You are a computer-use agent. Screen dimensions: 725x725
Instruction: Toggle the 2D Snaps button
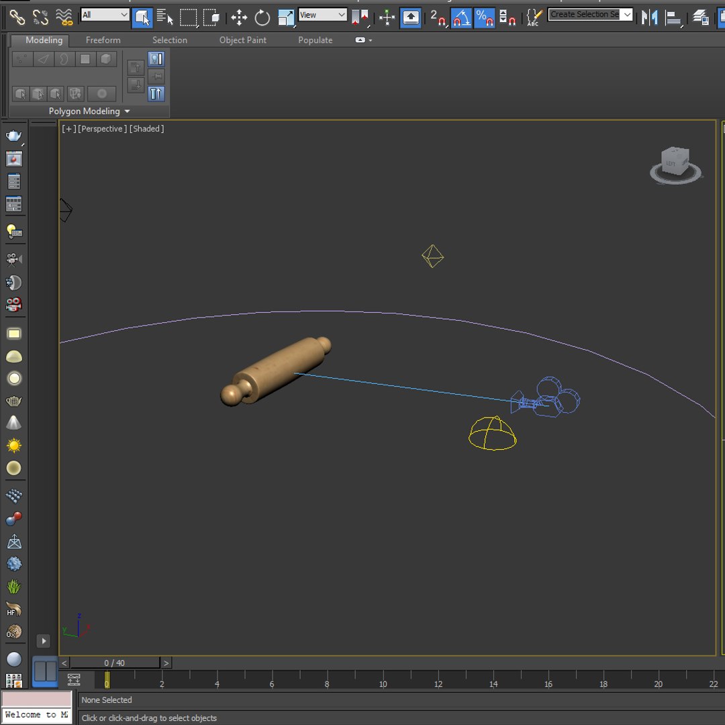pos(438,17)
